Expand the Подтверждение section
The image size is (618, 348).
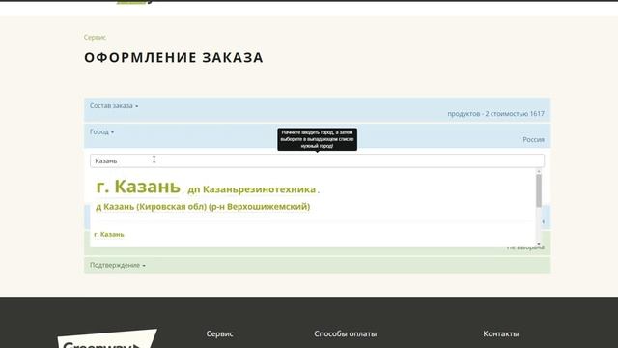(x=117, y=265)
